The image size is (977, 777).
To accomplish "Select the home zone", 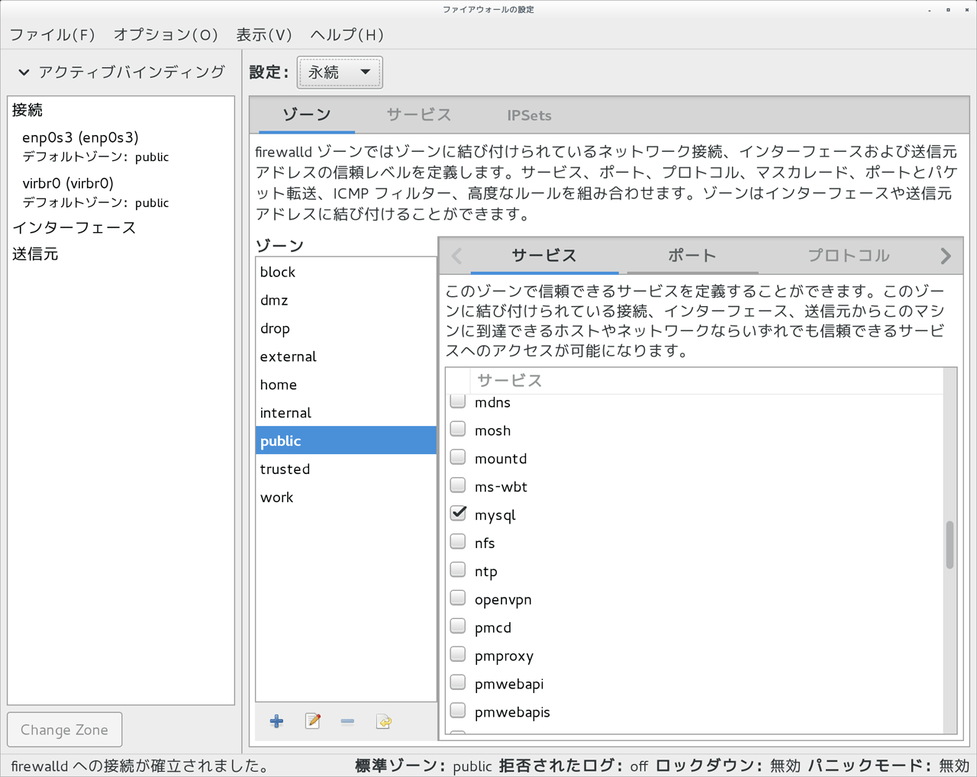I will click(x=346, y=385).
